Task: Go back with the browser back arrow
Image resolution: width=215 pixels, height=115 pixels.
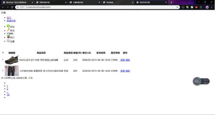Action: [x=3, y=7]
